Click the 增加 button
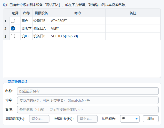The height and width of the screenshot is (128, 164). point(151,119)
